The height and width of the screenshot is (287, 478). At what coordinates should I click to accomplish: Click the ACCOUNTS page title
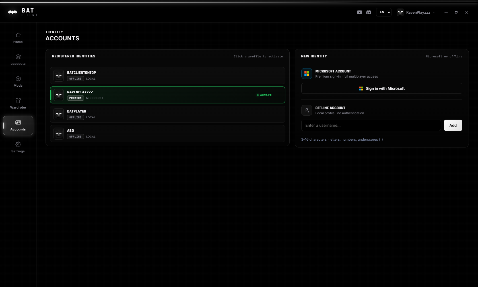[62, 38]
